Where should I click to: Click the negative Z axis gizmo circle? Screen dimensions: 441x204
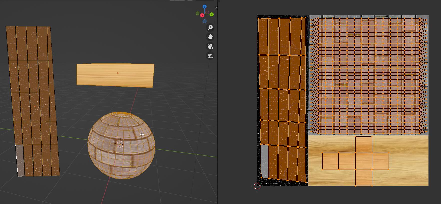point(204,21)
